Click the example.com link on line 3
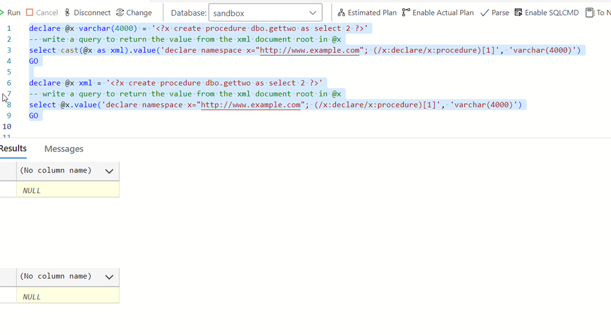611x335 pixels. tap(310, 51)
